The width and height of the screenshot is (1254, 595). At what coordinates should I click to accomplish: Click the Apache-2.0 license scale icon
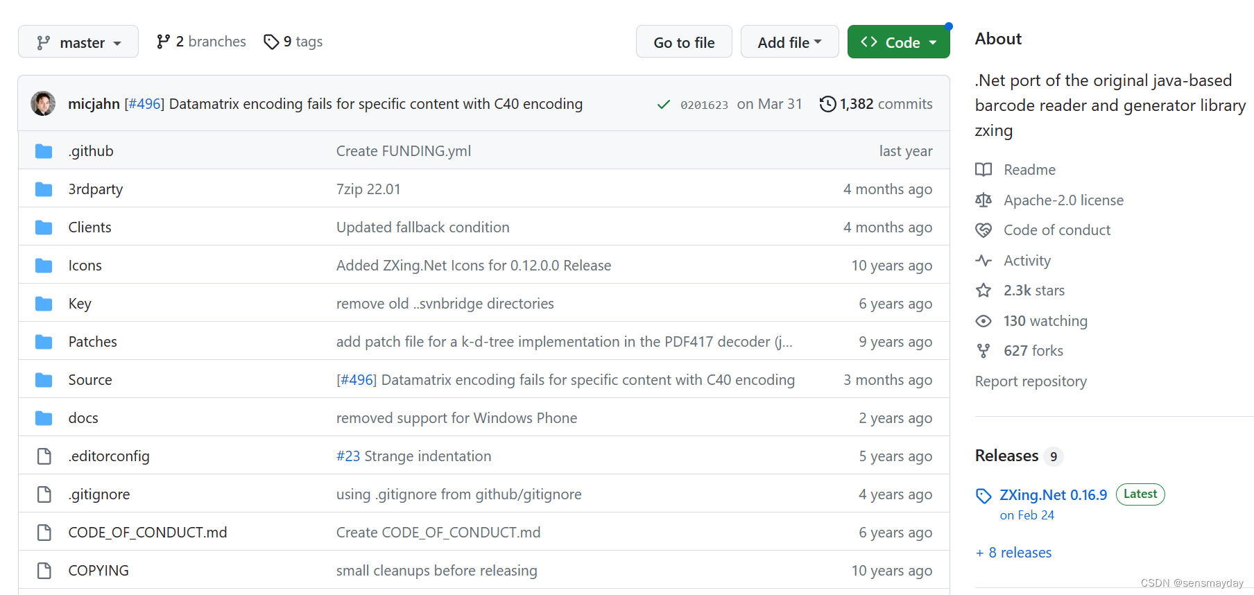pos(984,200)
